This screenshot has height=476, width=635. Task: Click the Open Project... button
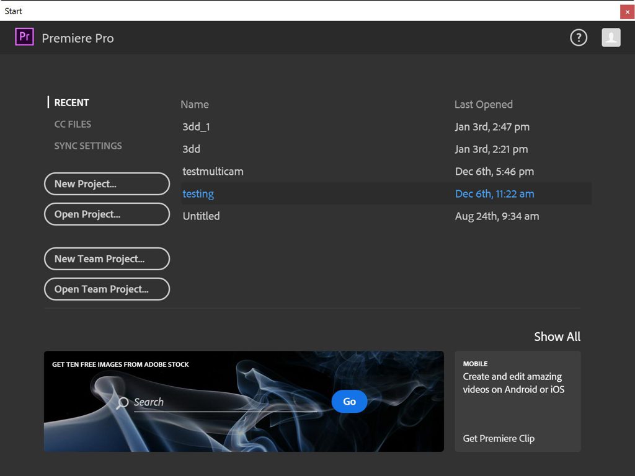click(107, 214)
